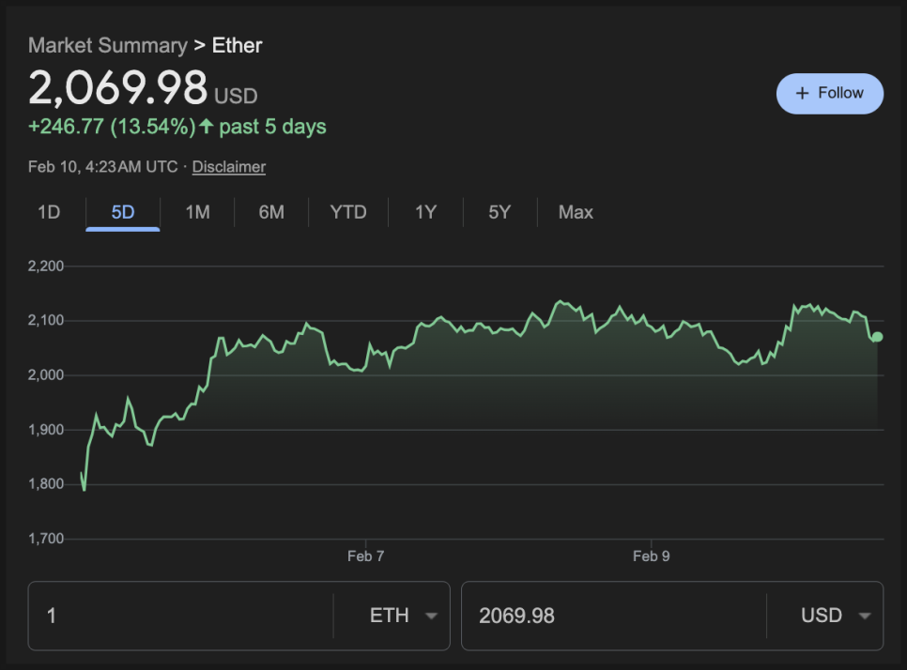907x670 pixels.
Task: Click the Feb 7 date label
Action: coord(365,556)
